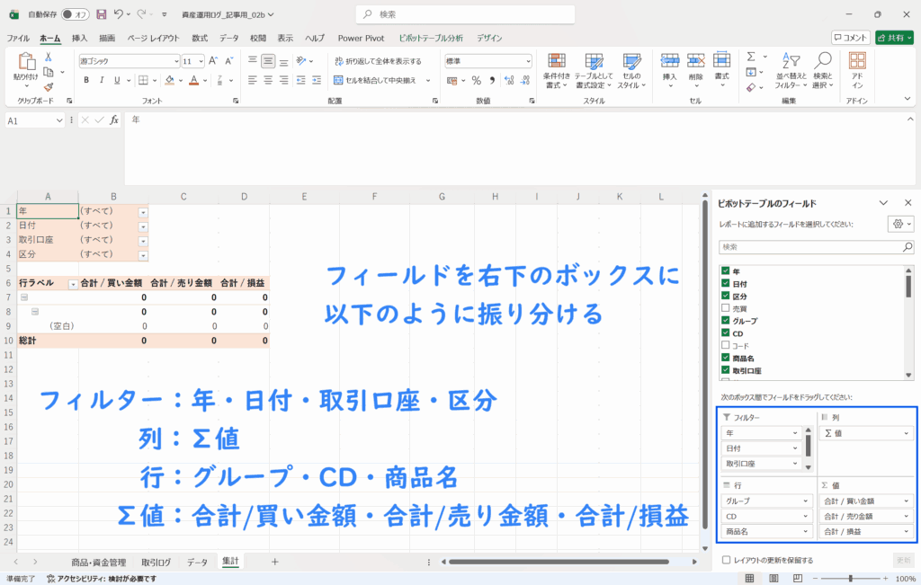The image size is (921, 585).
Task: Click the Bold formatting icon
Action: coord(87,80)
